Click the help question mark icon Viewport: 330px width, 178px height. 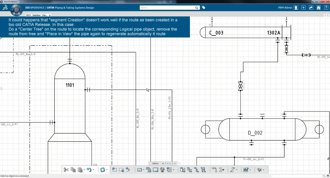coord(326,8)
